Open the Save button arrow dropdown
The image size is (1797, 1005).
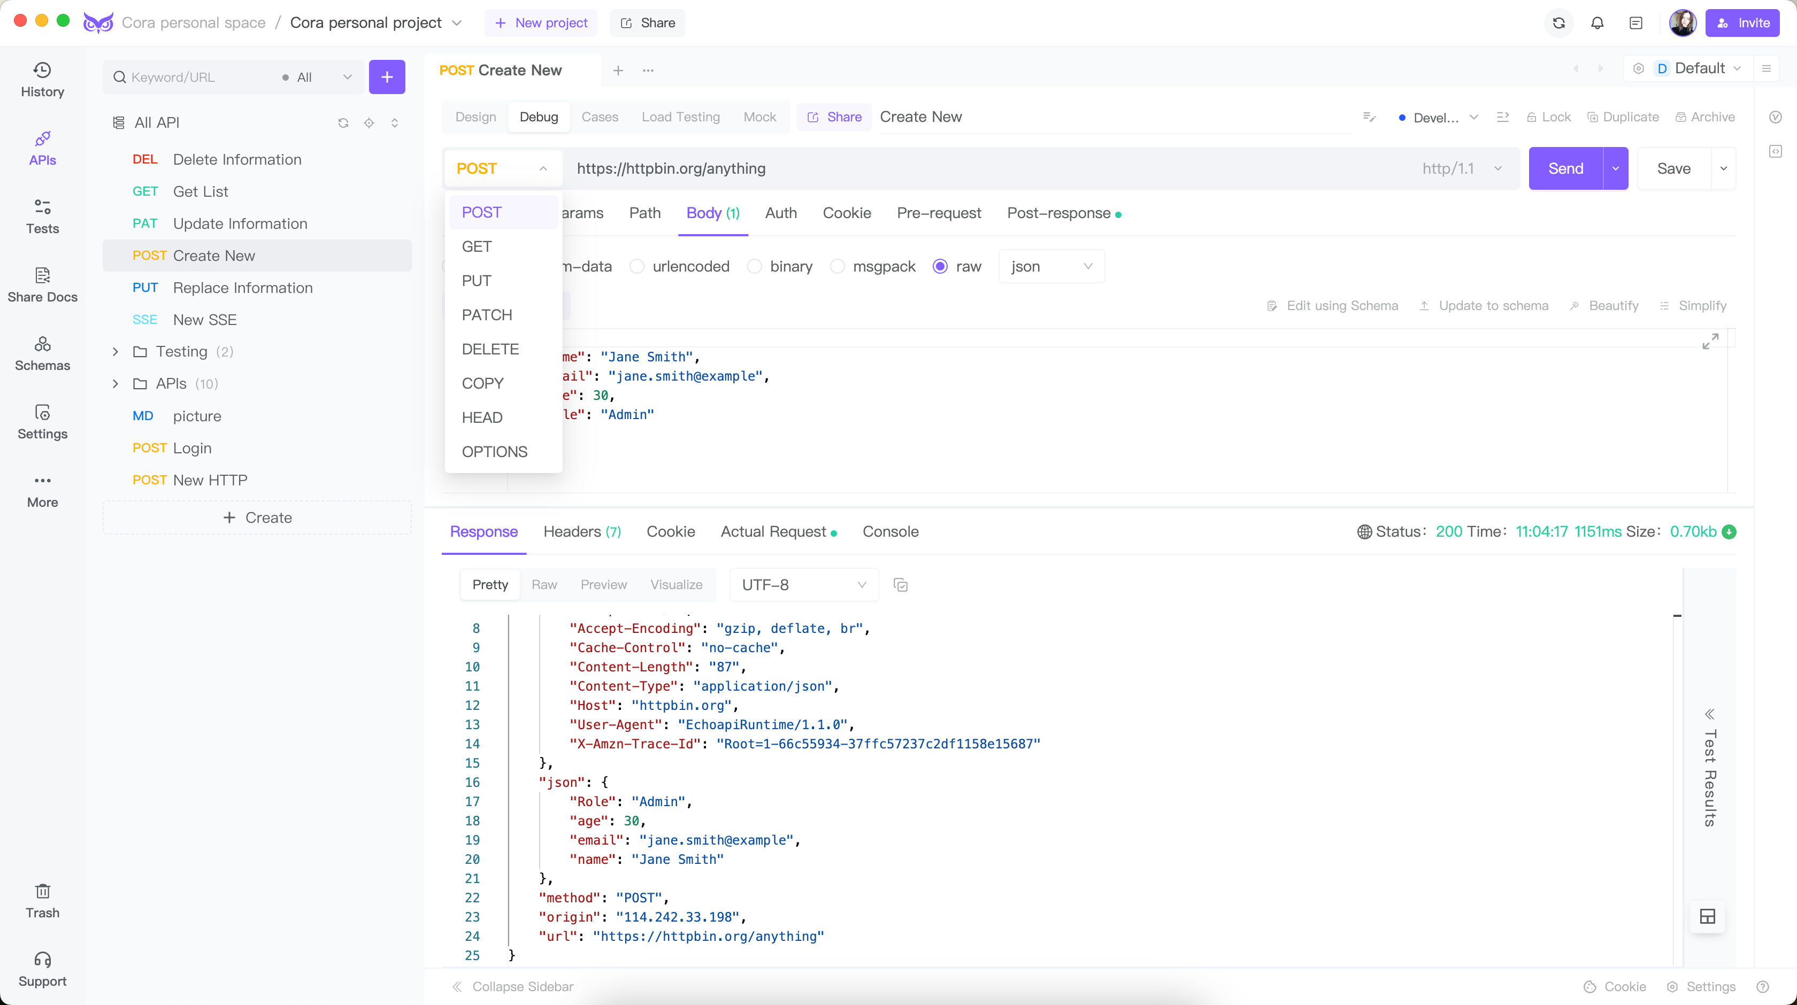1723,168
